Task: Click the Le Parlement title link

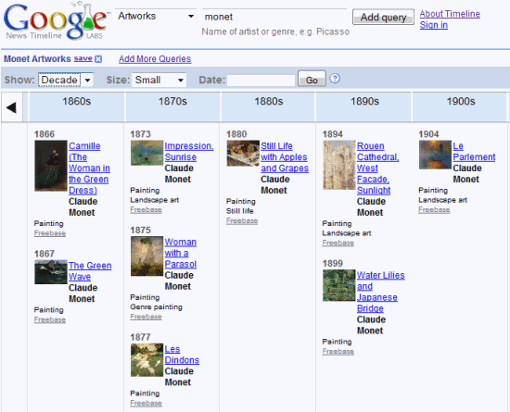Action: pyautogui.click(x=474, y=152)
